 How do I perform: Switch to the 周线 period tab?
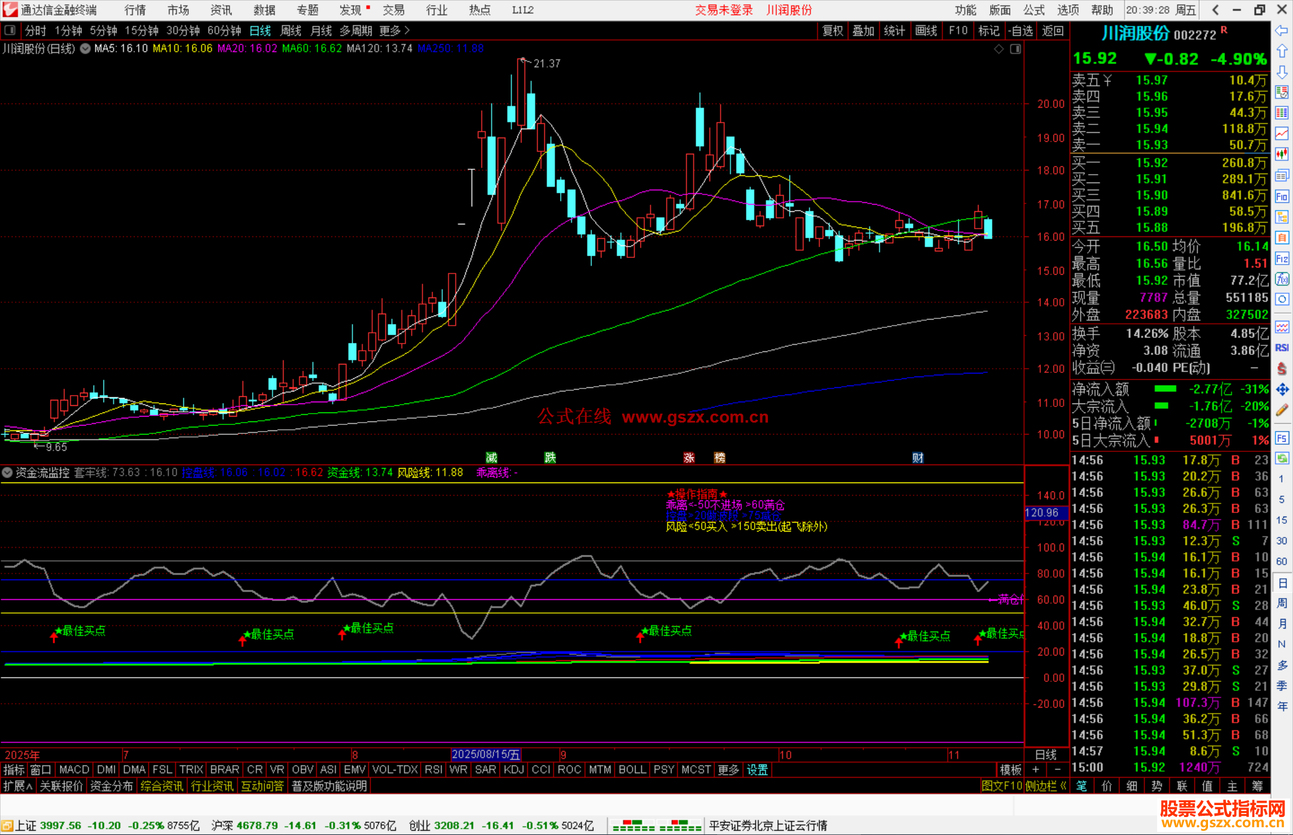[x=290, y=31]
